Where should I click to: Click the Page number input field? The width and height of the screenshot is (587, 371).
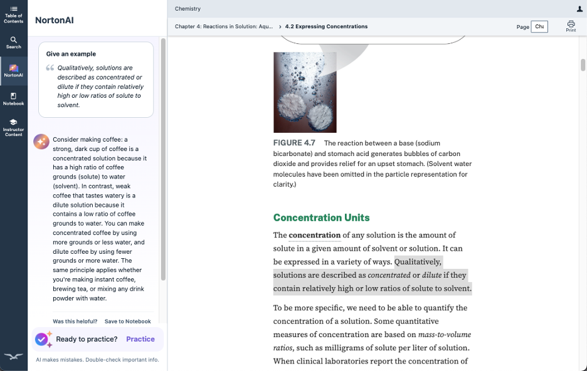[x=539, y=26]
